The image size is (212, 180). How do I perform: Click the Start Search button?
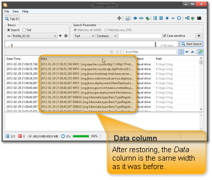tap(191, 44)
